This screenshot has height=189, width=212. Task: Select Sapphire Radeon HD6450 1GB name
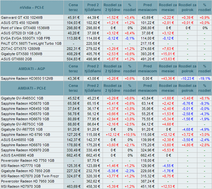pyautogui.click(x=25, y=109)
